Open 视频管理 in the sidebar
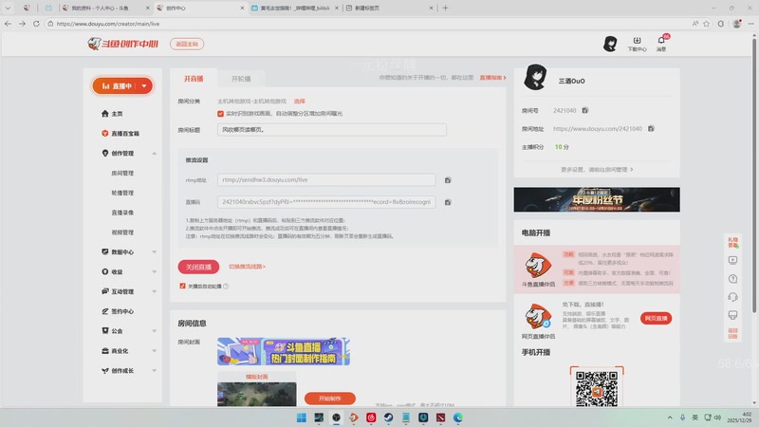The image size is (759, 427). [x=122, y=232]
